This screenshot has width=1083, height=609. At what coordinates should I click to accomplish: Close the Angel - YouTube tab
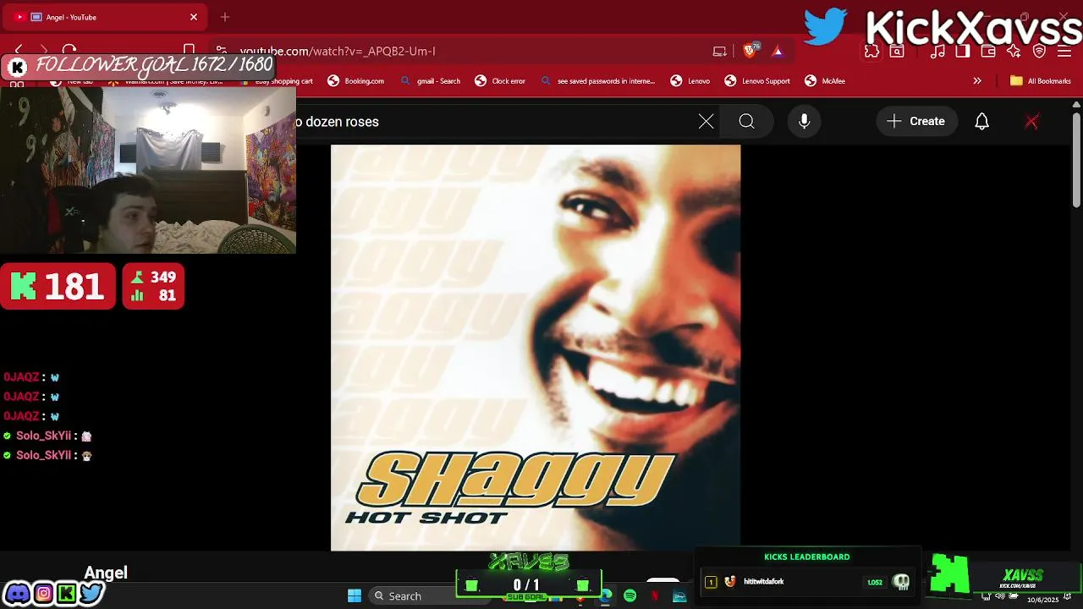coord(193,17)
